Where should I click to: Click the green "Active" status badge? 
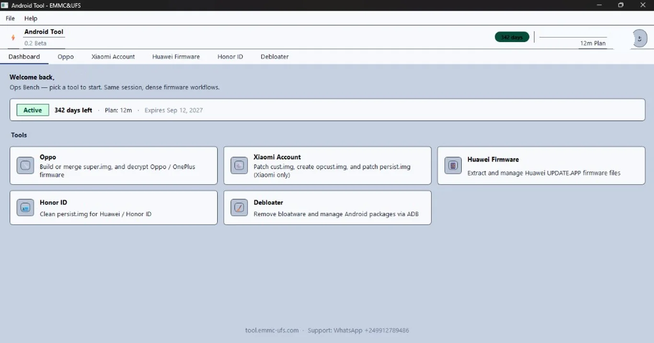pos(33,110)
